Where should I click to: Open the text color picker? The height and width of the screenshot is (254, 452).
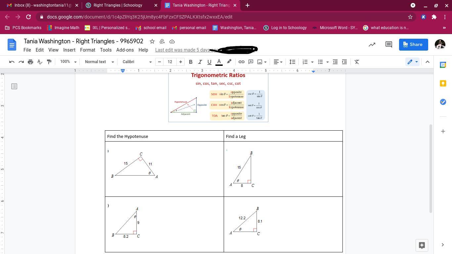(x=219, y=62)
